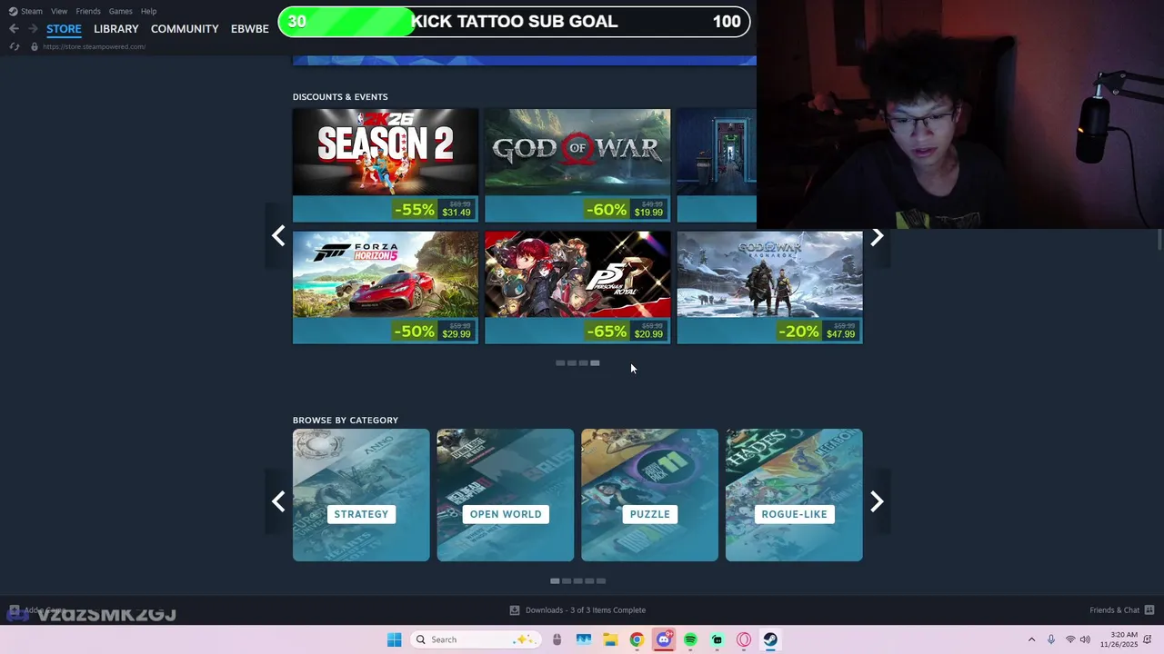The width and height of the screenshot is (1164, 654).
Task: Click the Downloads status text
Action: click(586, 610)
